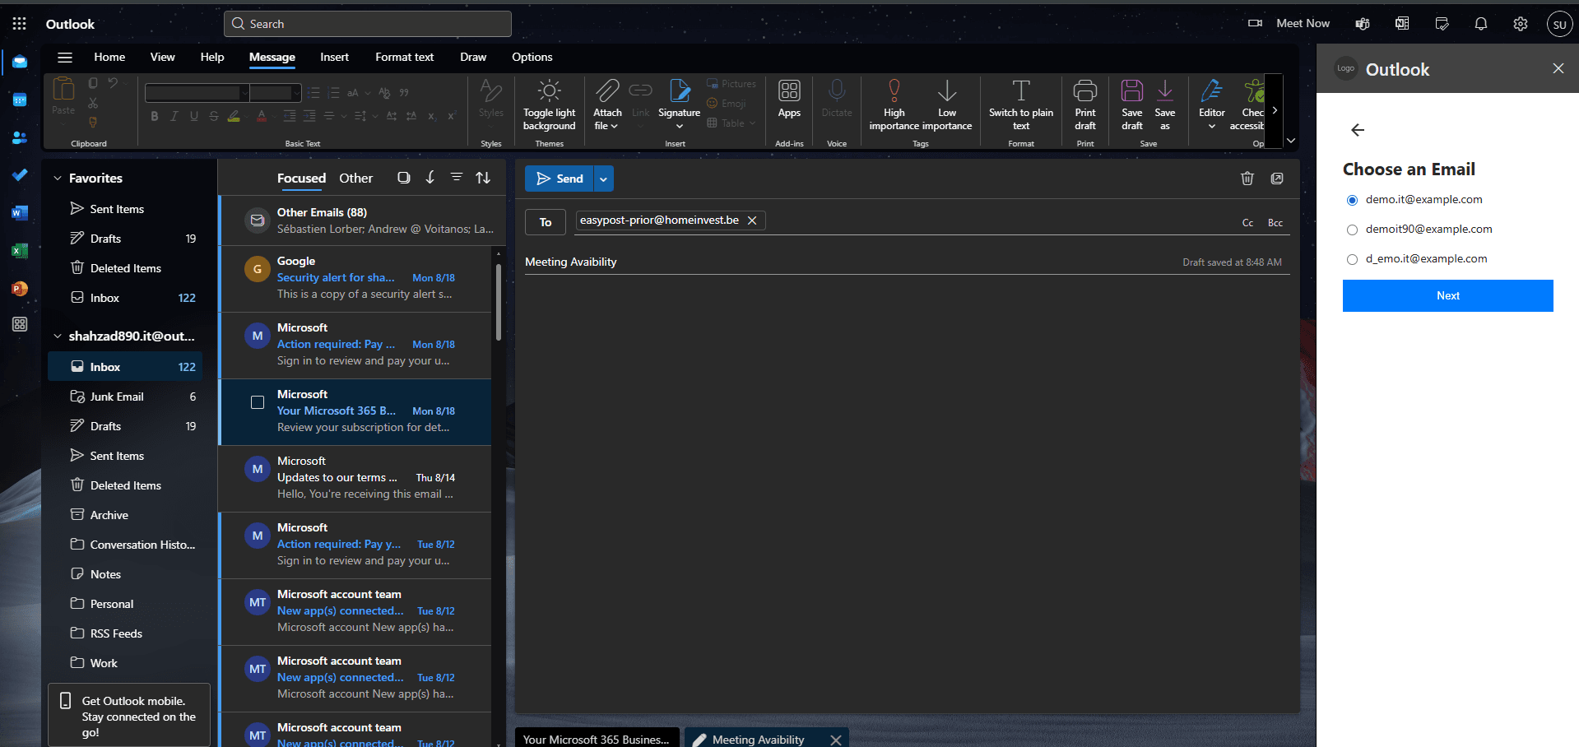Click the Meet Now button
Screen dimensions: 1579x747
point(1289,24)
